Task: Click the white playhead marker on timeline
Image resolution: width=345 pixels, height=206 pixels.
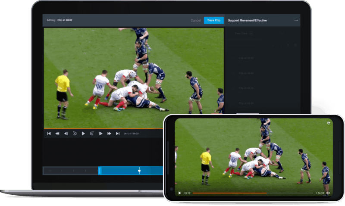Action: click(139, 171)
